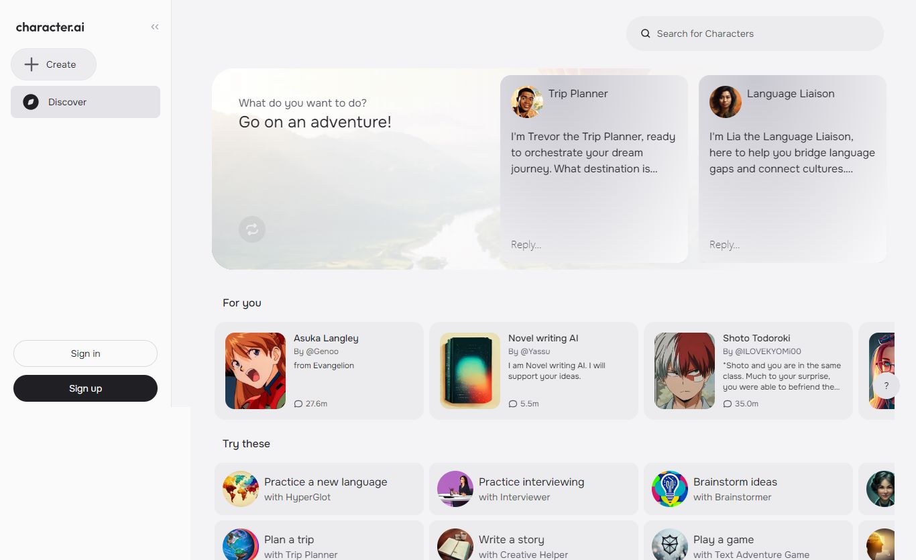The image size is (916, 560).
Task: Click author @Yassu text
Action: coord(534,351)
